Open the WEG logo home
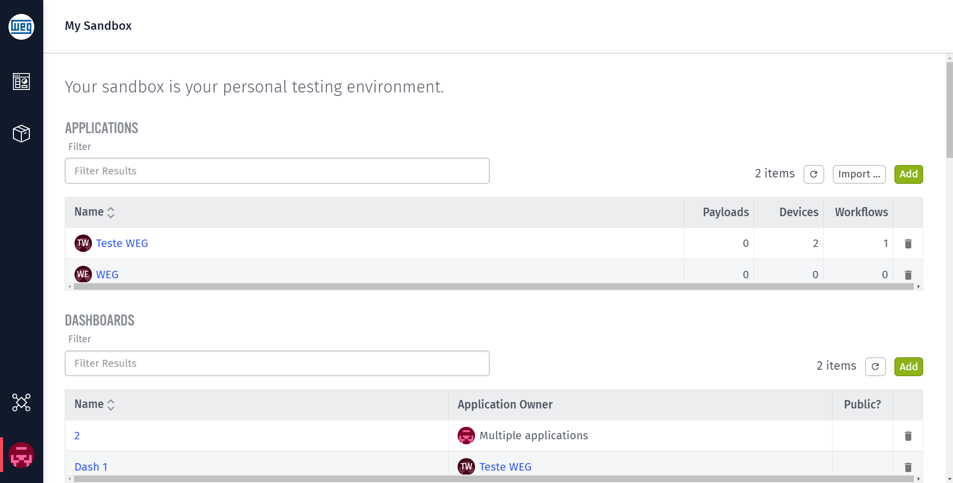Viewport: 953px width, 483px height. coord(21,26)
